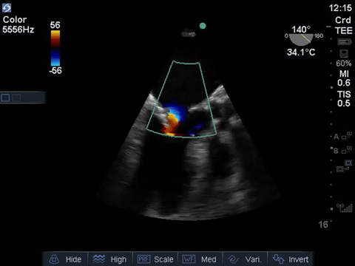The height and width of the screenshot is (266, 355).
Task: Select the clip B marker icon
Action: pos(342,150)
